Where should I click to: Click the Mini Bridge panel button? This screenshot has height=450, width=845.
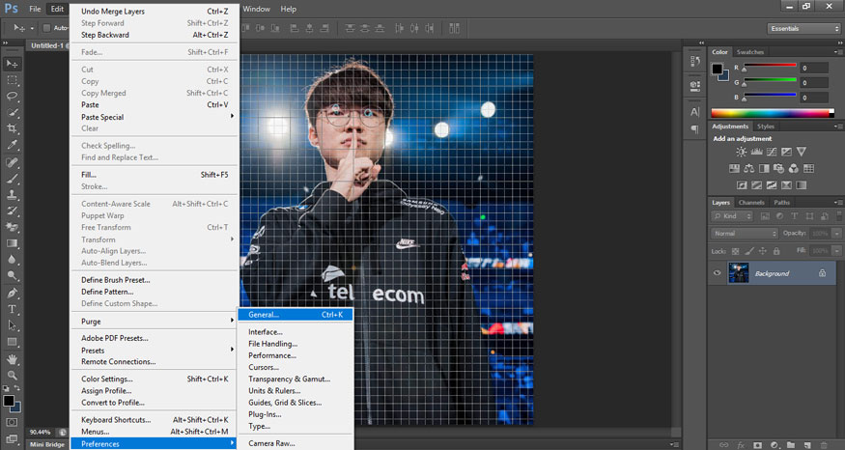[47, 444]
